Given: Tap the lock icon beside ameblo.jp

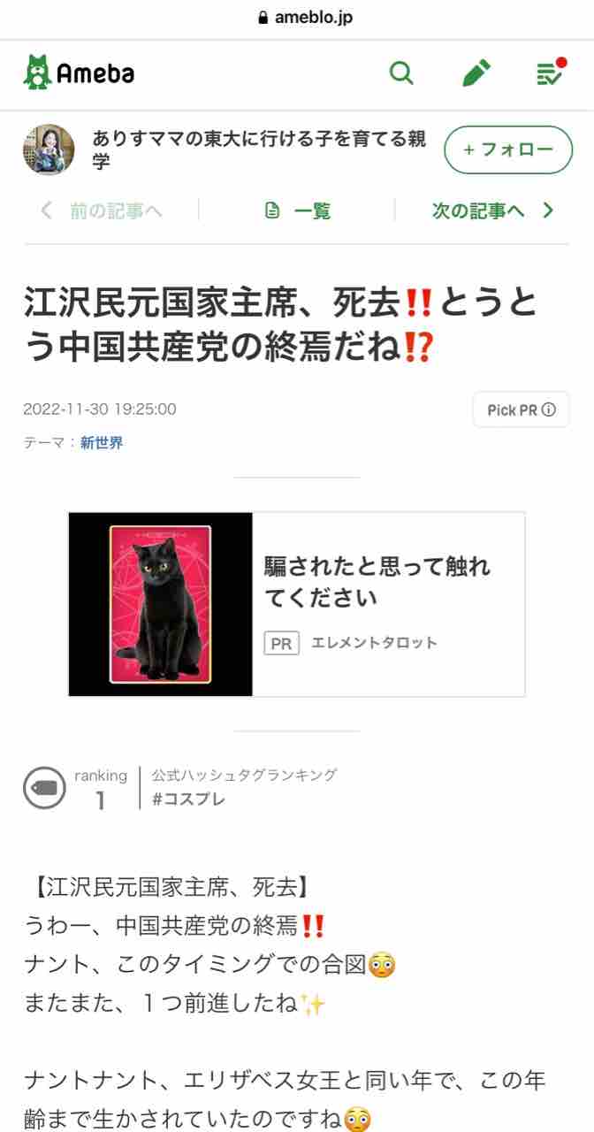Looking at the screenshot, I should pyautogui.click(x=262, y=19).
